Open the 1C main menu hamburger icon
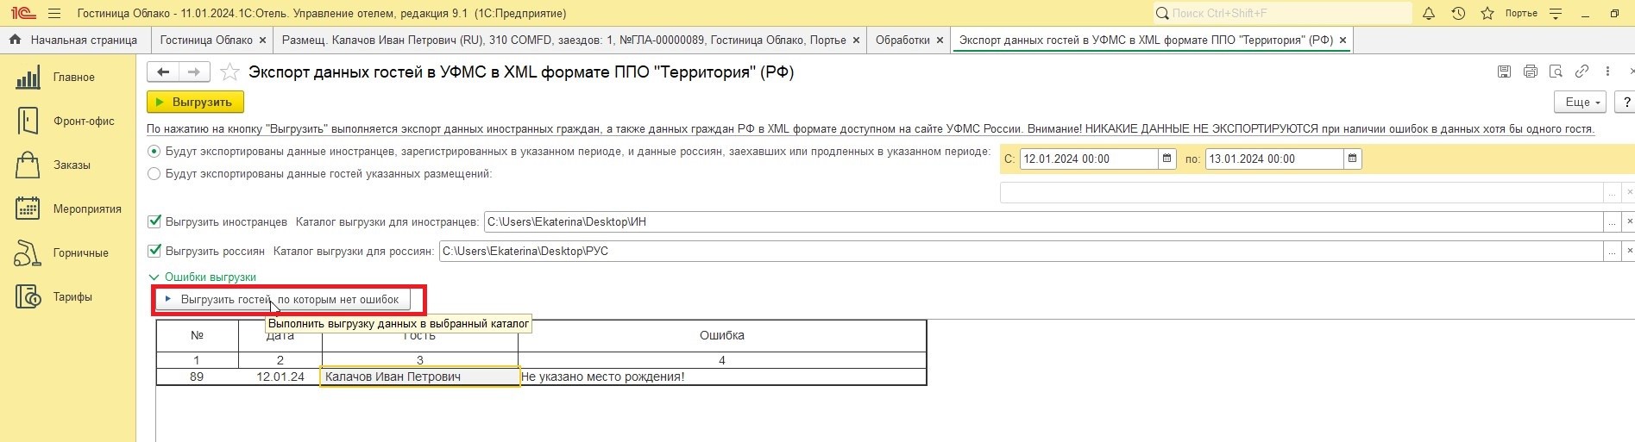This screenshot has height=442, width=1635. pos(54,14)
